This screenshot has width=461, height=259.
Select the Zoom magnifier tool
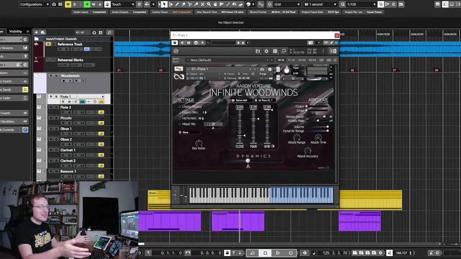click(x=208, y=4)
